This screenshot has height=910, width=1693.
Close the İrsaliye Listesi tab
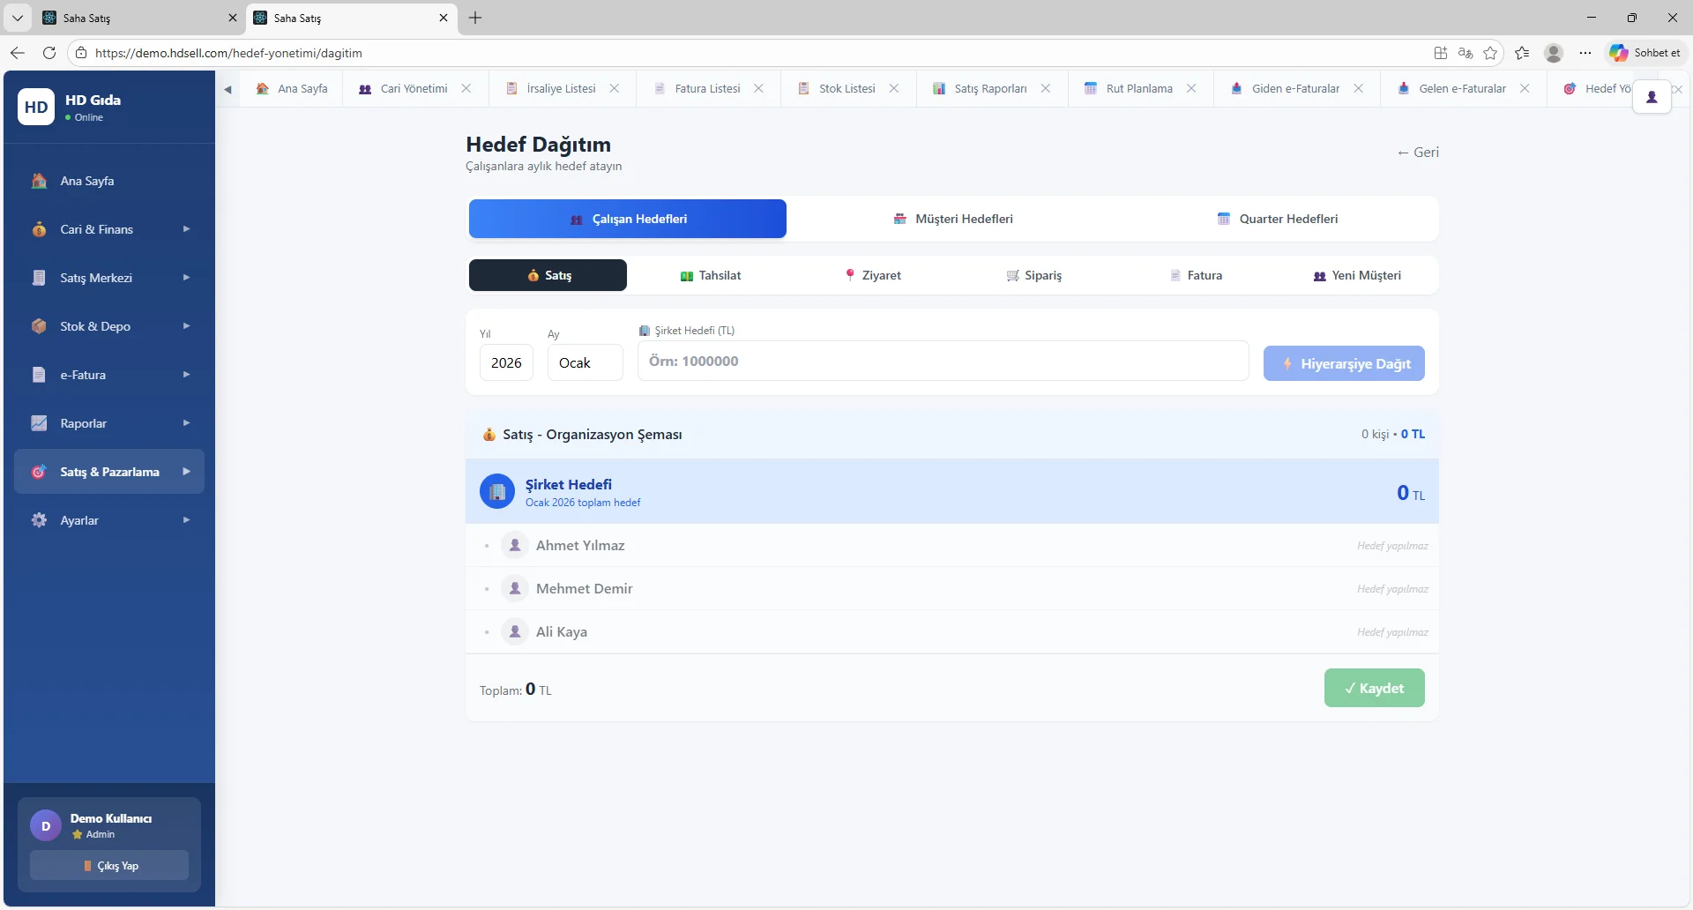point(615,89)
